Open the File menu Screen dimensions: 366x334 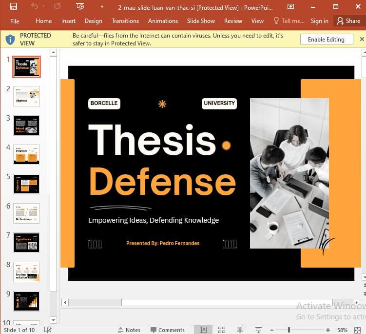click(x=15, y=21)
